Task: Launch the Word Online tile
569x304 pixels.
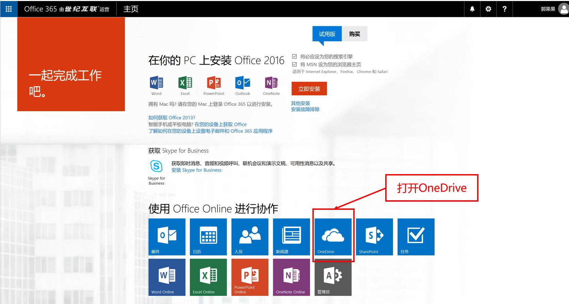Action: point(167,277)
